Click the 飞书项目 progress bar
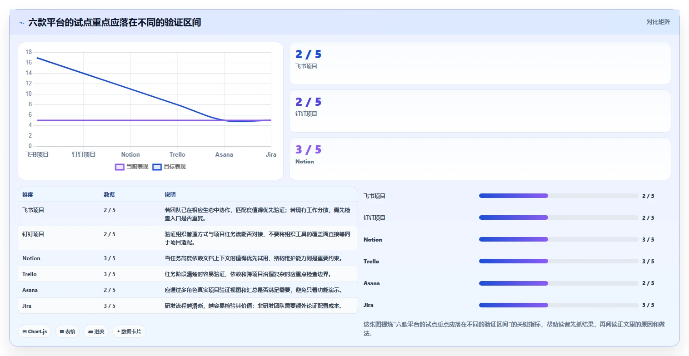 coord(559,196)
